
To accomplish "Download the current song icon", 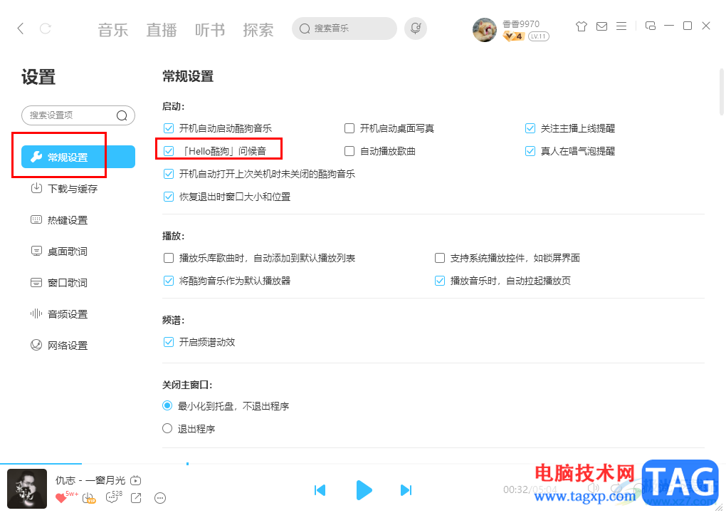I will pos(88,498).
